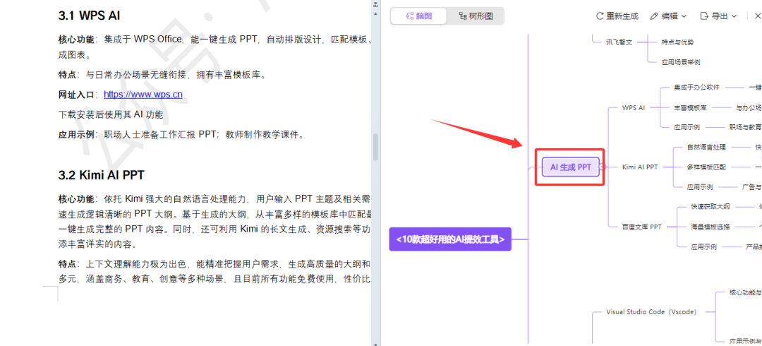
Task: Select the 特点与优势 node
Action: pos(677,42)
